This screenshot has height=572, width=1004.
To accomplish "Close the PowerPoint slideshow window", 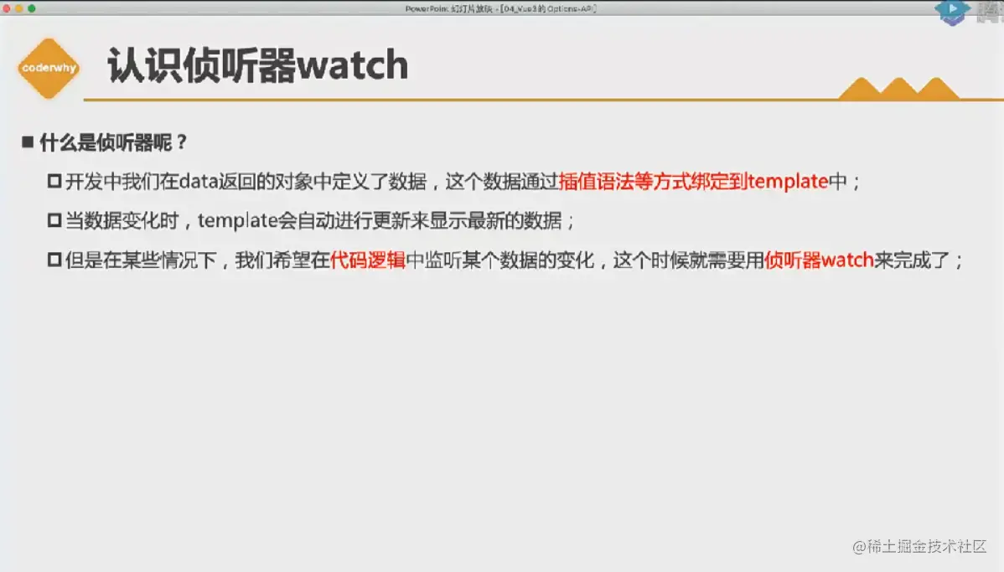I will point(7,8).
